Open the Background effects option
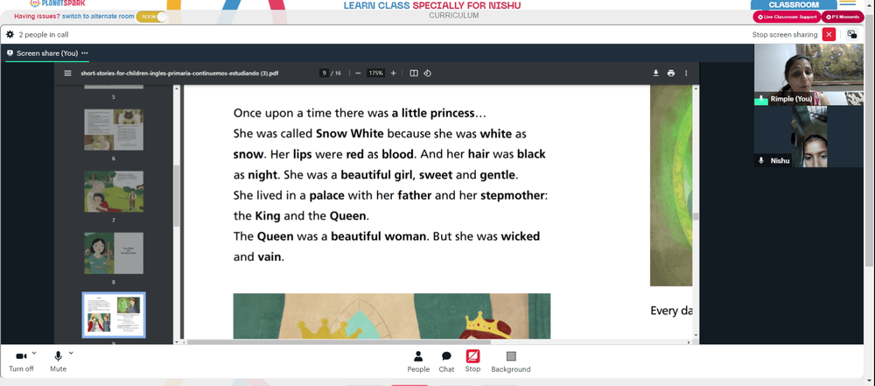Screen dimensions: 875x386 click(511, 361)
